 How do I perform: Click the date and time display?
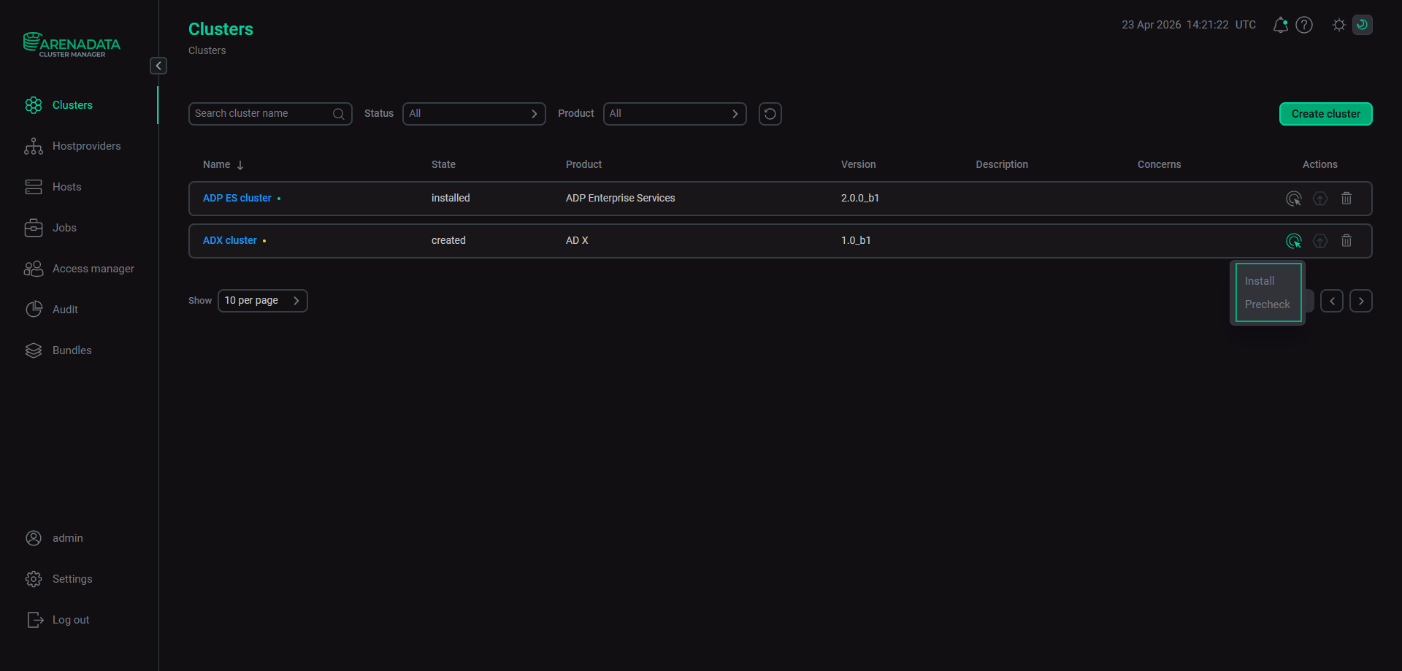pos(1189,25)
